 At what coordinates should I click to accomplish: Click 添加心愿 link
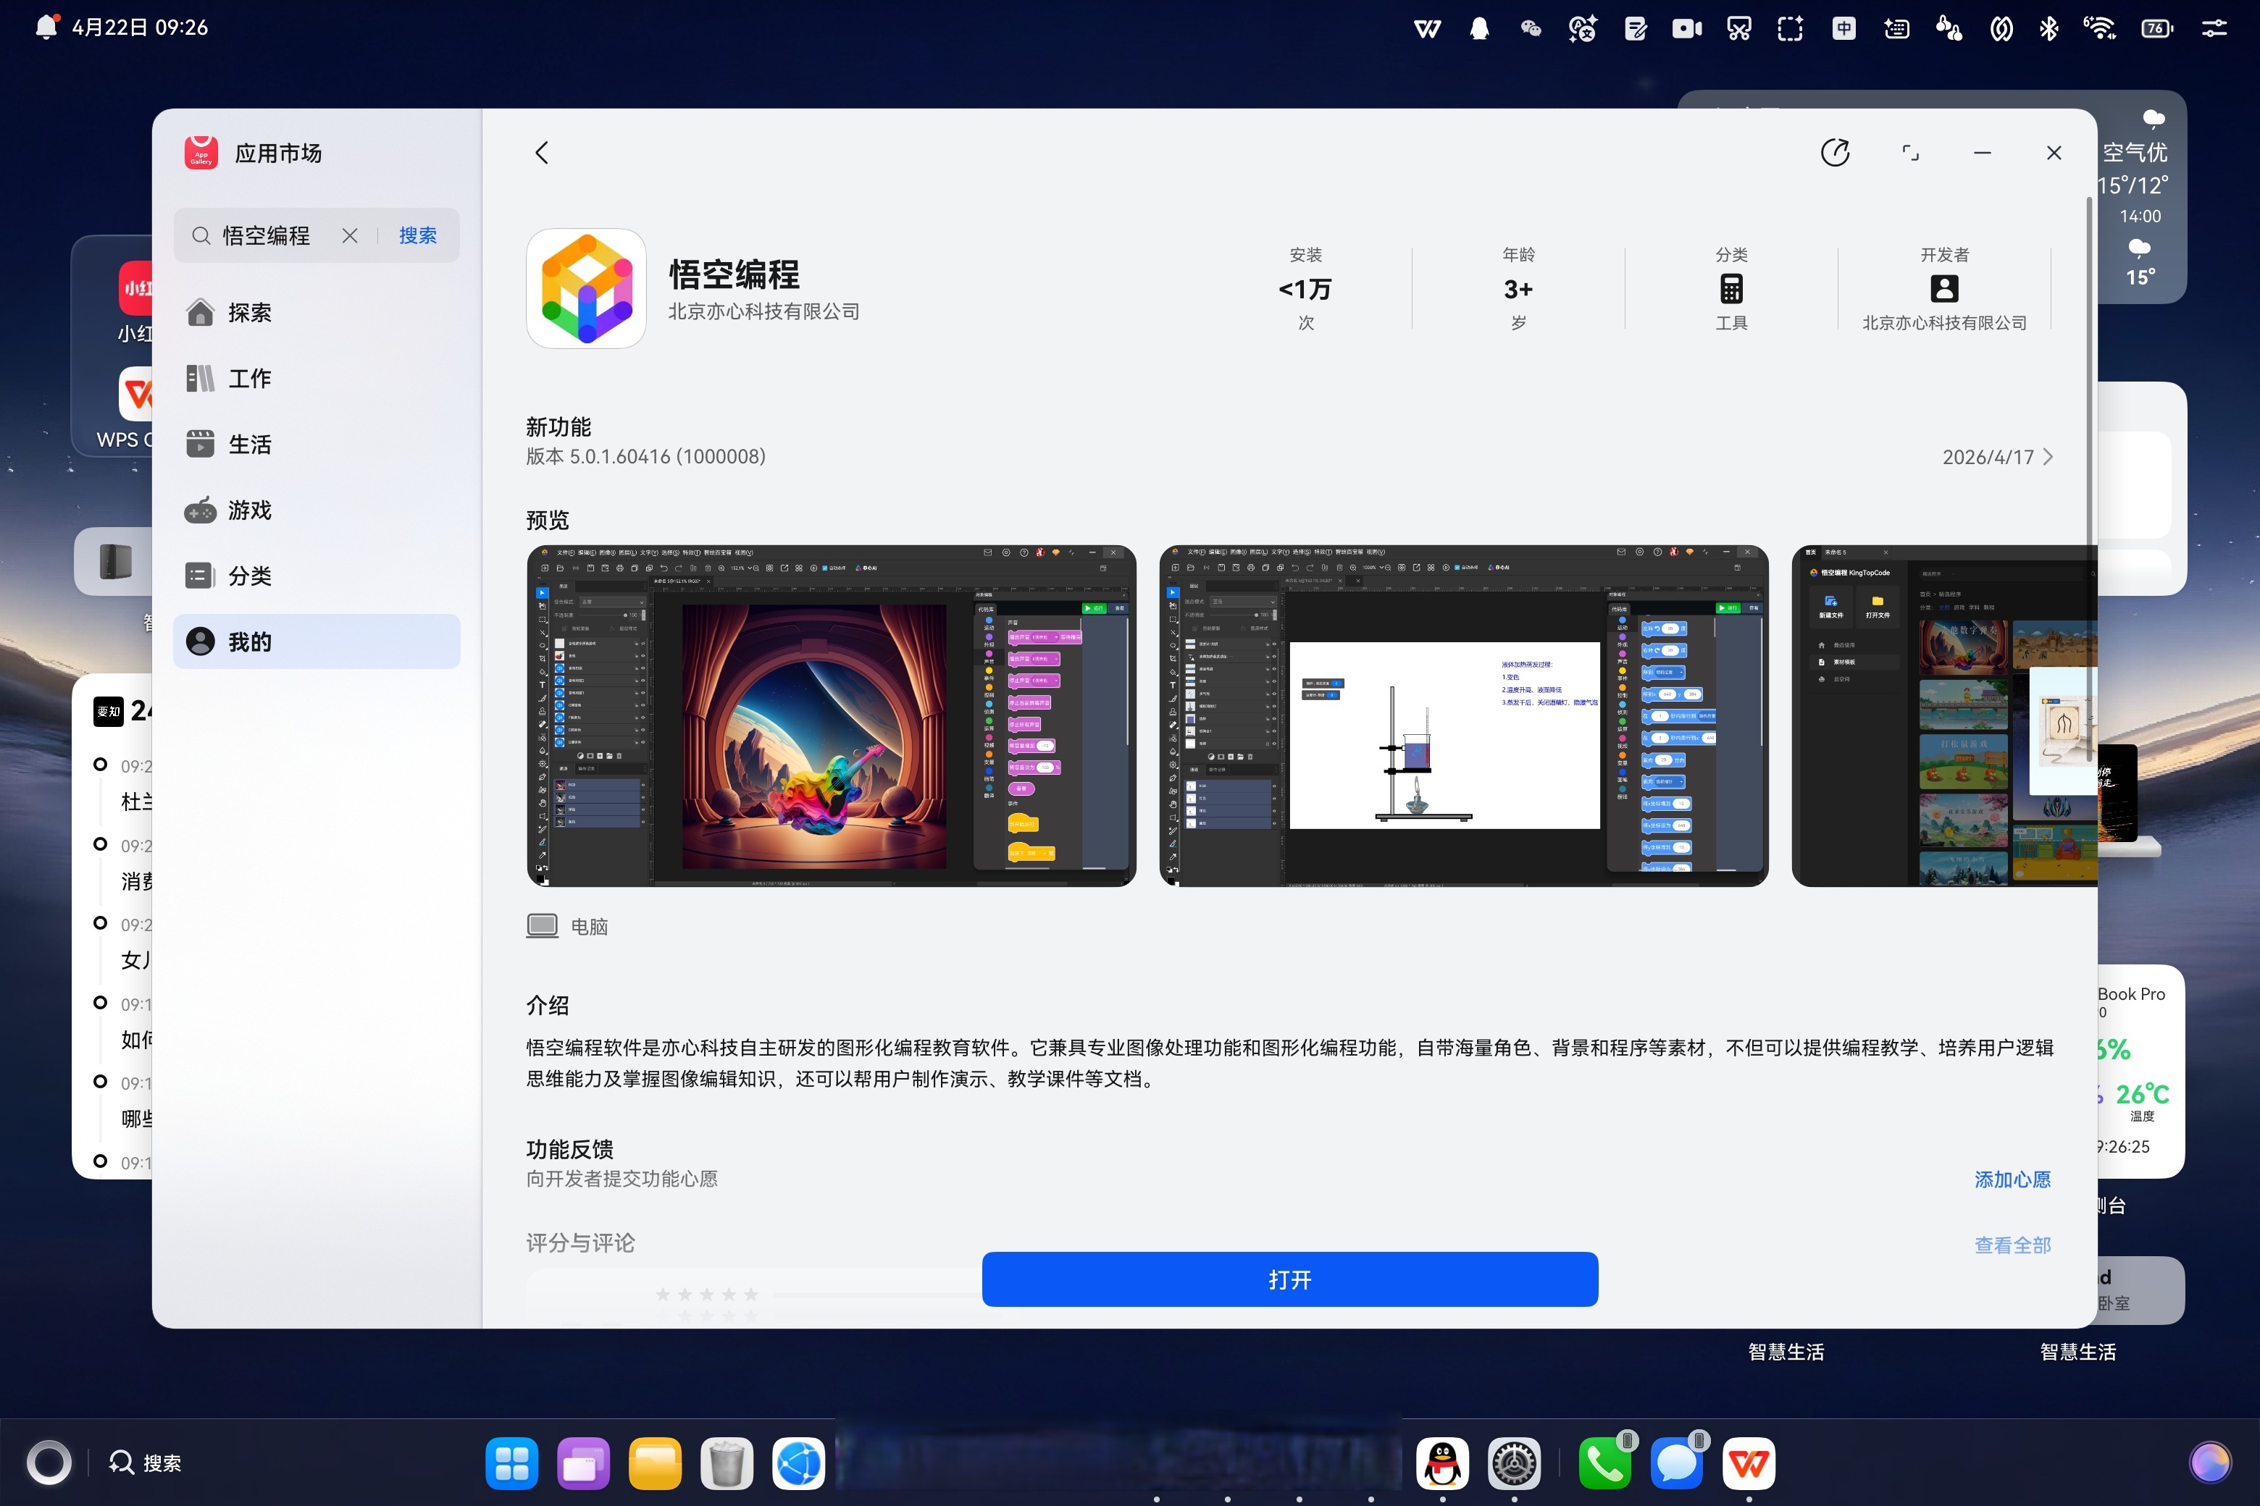click(x=2012, y=1179)
